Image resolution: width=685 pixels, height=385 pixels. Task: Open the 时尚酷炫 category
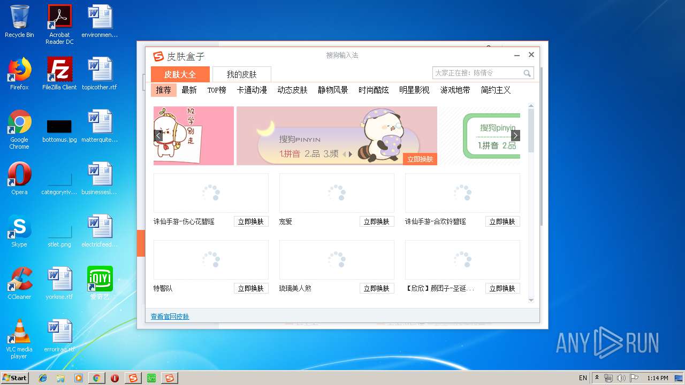click(x=374, y=90)
